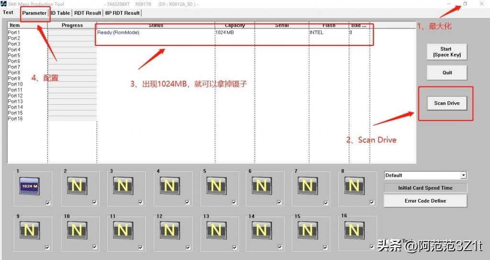The height and width of the screenshot is (260, 490).
Task: Toggle the checkbox for port 12
Action: 188,248
